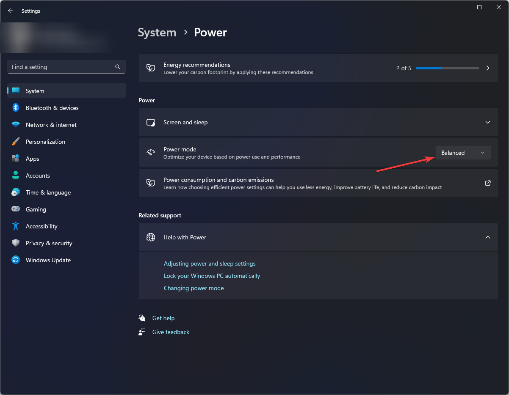
Task: Open Adjusting power and sleep settings link
Action: tap(210, 263)
